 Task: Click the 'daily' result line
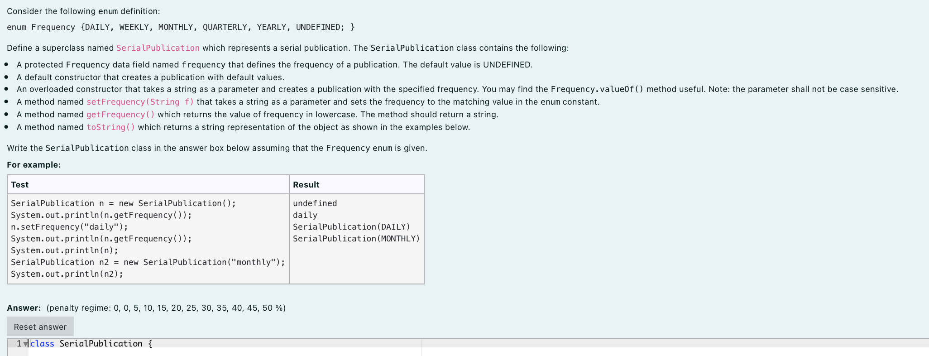305,215
